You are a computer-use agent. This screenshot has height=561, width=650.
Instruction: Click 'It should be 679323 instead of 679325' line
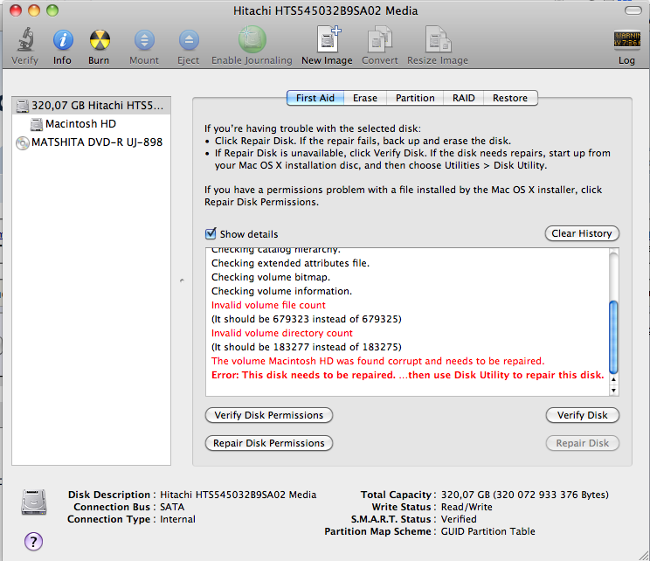[x=307, y=319]
